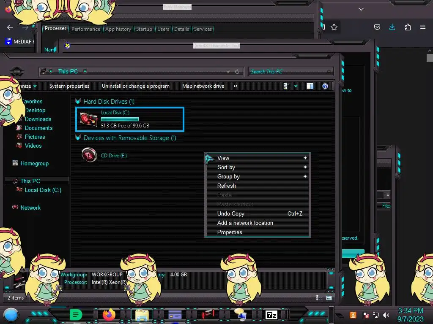Image resolution: width=433 pixels, height=324 pixels.
Task: Open Task Manager Users tab
Action: pos(163,29)
